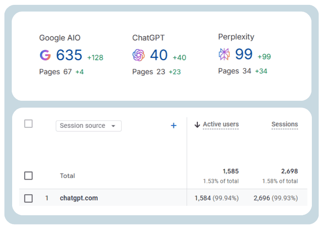Click the +23 pages change value

click(x=175, y=72)
